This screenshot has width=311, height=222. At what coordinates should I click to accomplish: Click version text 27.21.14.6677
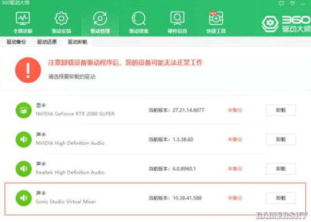[188, 110]
